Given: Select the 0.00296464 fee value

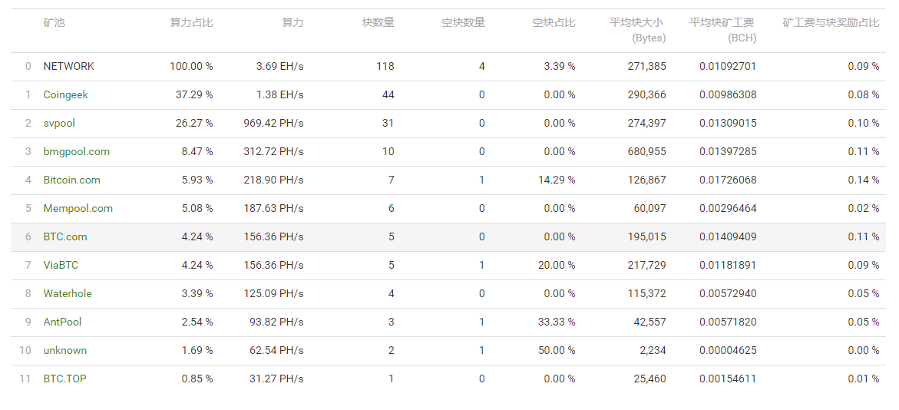Looking at the screenshot, I should 728,208.
